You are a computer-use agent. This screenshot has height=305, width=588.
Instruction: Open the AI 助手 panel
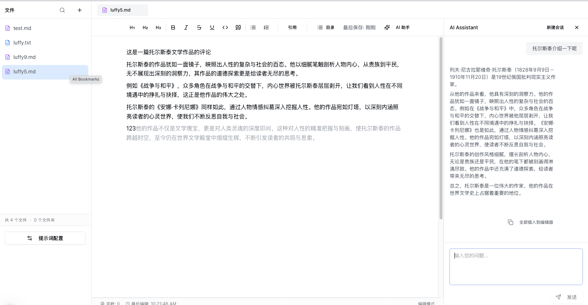coord(397,27)
